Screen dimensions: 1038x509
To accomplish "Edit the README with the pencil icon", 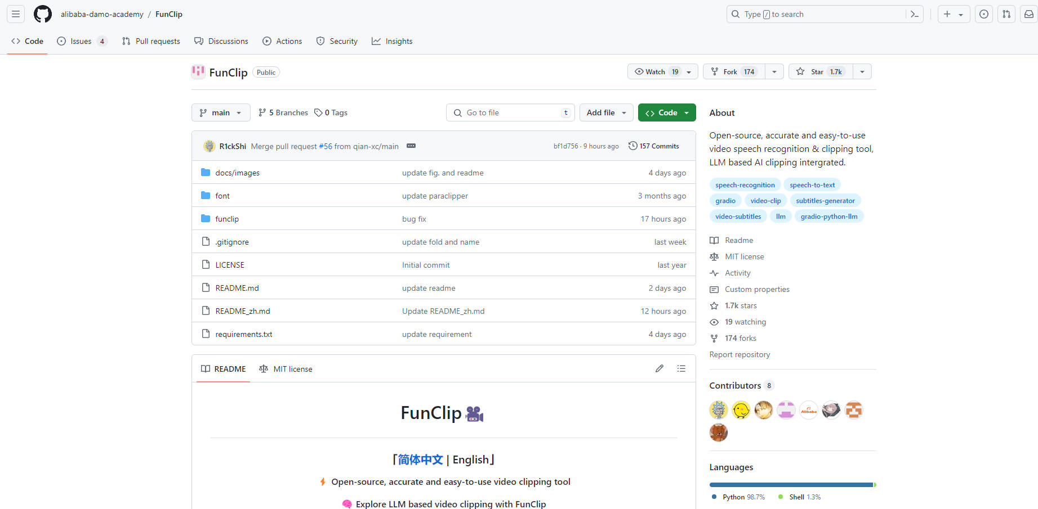I will [x=659, y=368].
